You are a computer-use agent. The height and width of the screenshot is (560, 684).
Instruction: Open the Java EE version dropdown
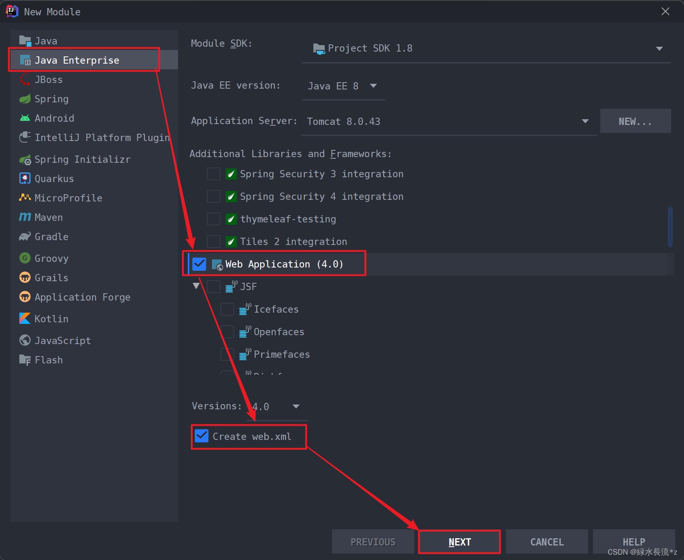pos(343,86)
